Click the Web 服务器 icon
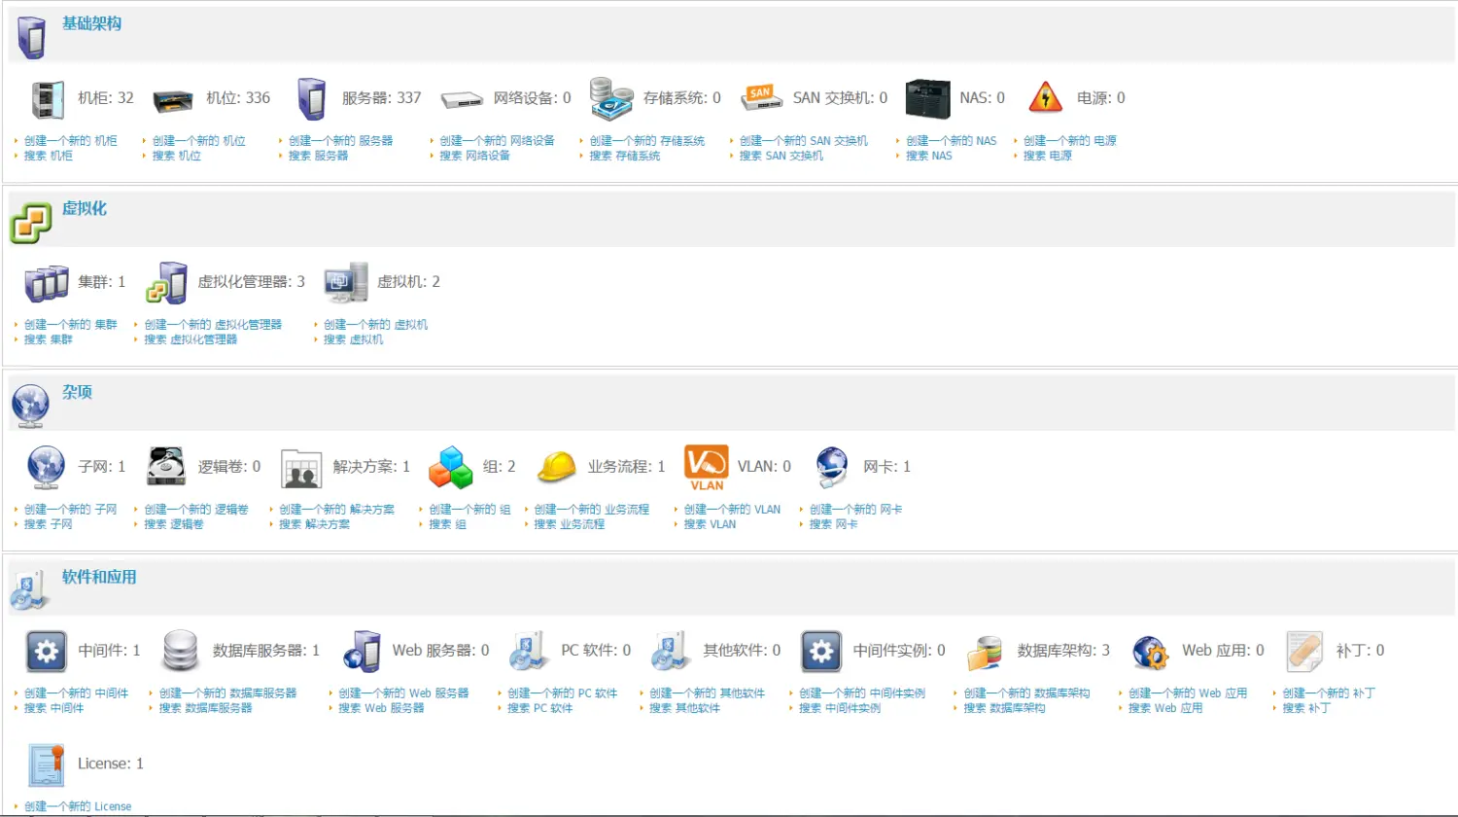 362,651
